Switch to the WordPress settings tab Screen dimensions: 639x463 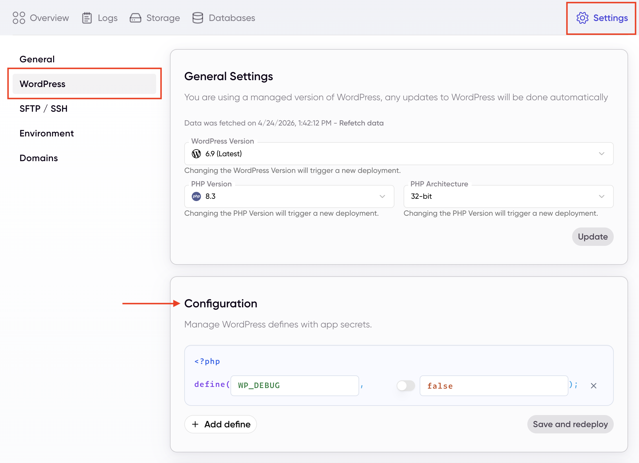(x=42, y=84)
